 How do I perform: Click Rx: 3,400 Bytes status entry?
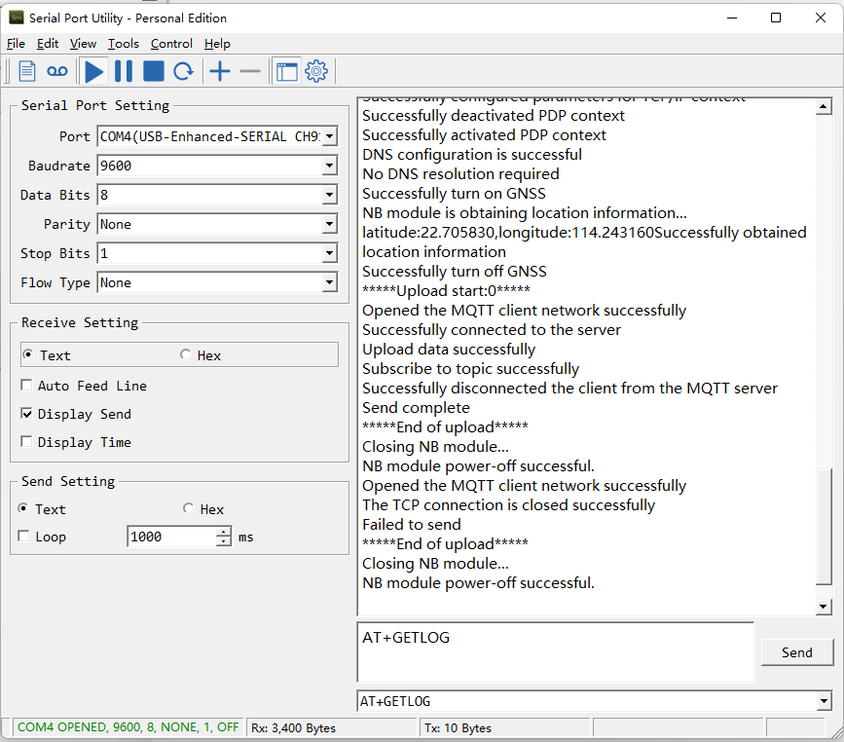[x=293, y=728]
